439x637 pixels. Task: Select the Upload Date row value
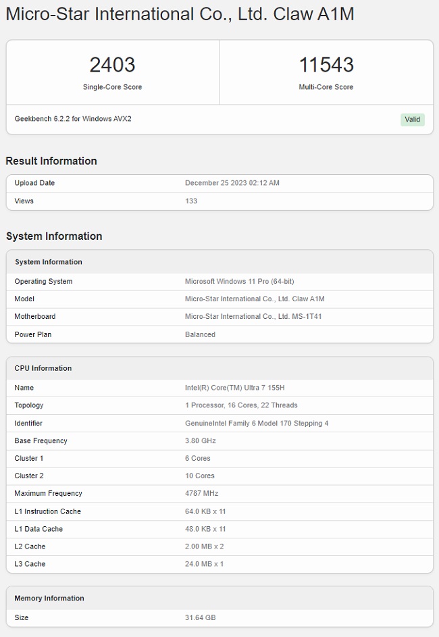232,183
